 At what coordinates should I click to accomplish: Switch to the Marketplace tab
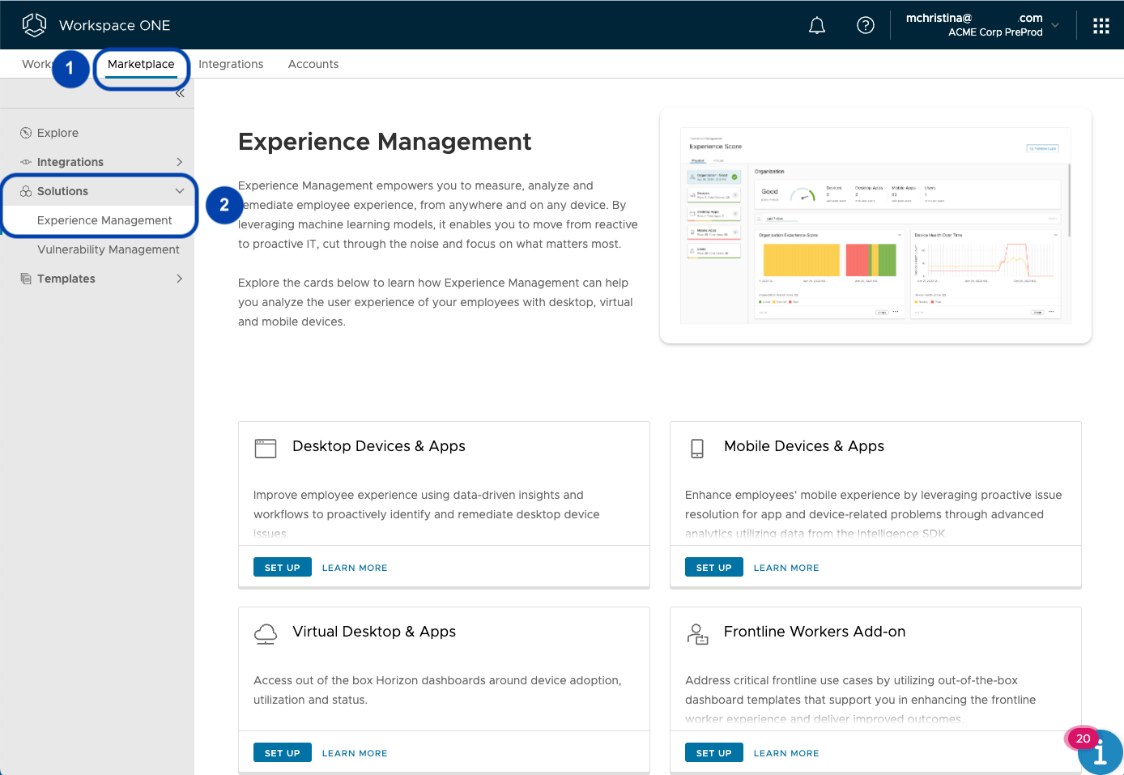click(141, 64)
